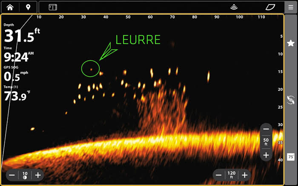Tap the chart card icon

[270, 7]
